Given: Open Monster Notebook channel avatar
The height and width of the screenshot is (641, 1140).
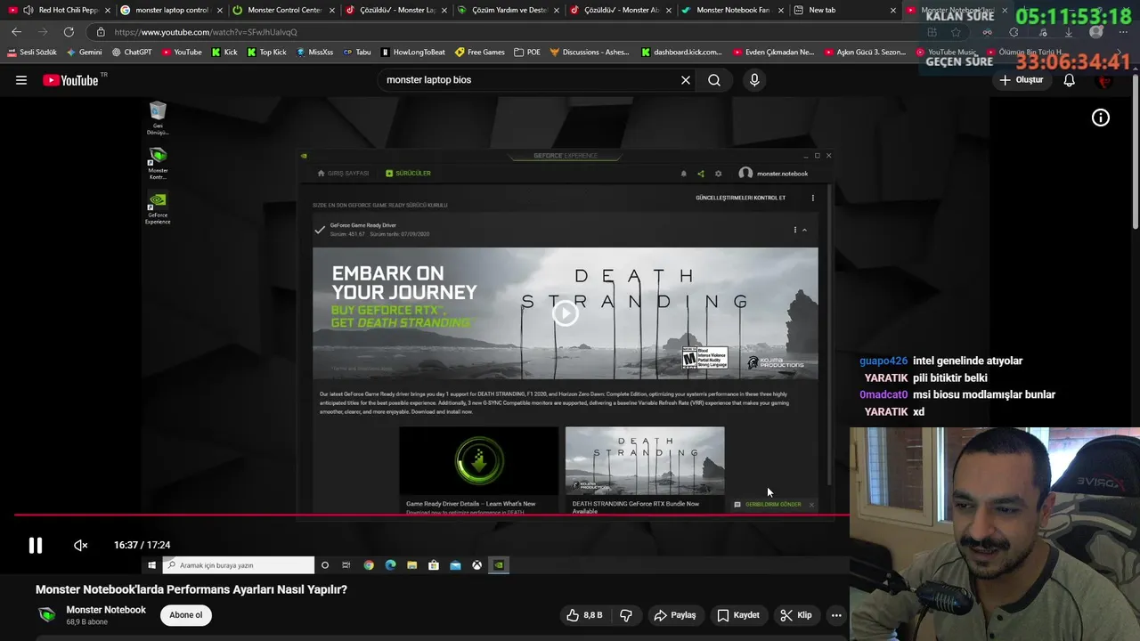Looking at the screenshot, I should click(x=47, y=615).
